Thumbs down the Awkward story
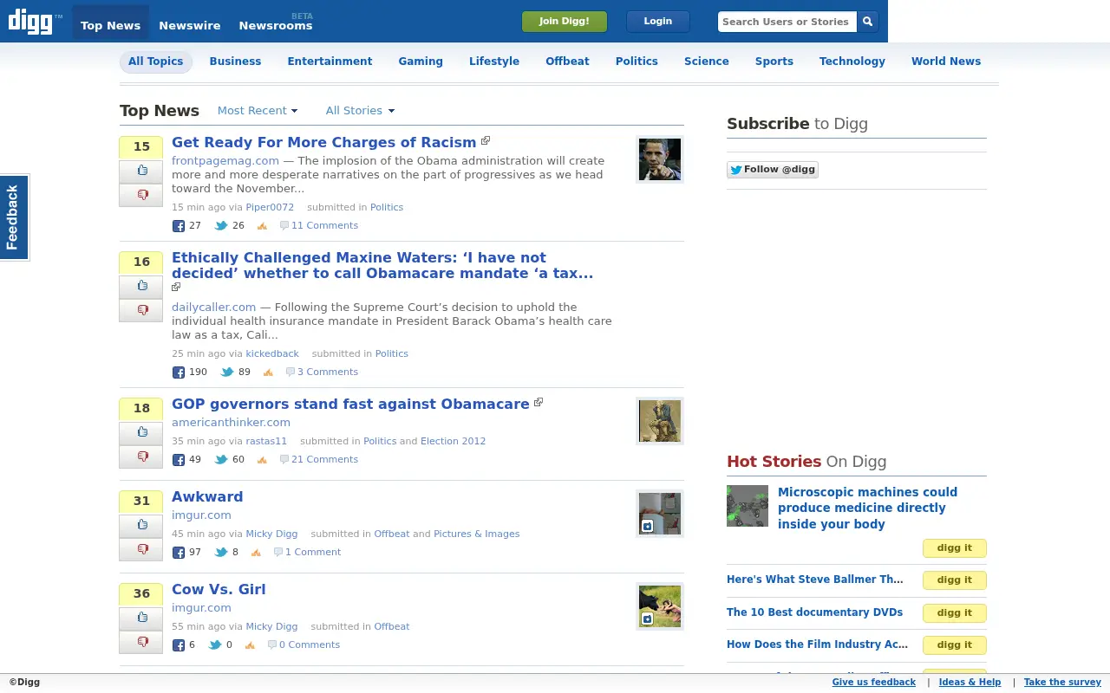Viewport: 1110px width, 693px height. click(141, 550)
